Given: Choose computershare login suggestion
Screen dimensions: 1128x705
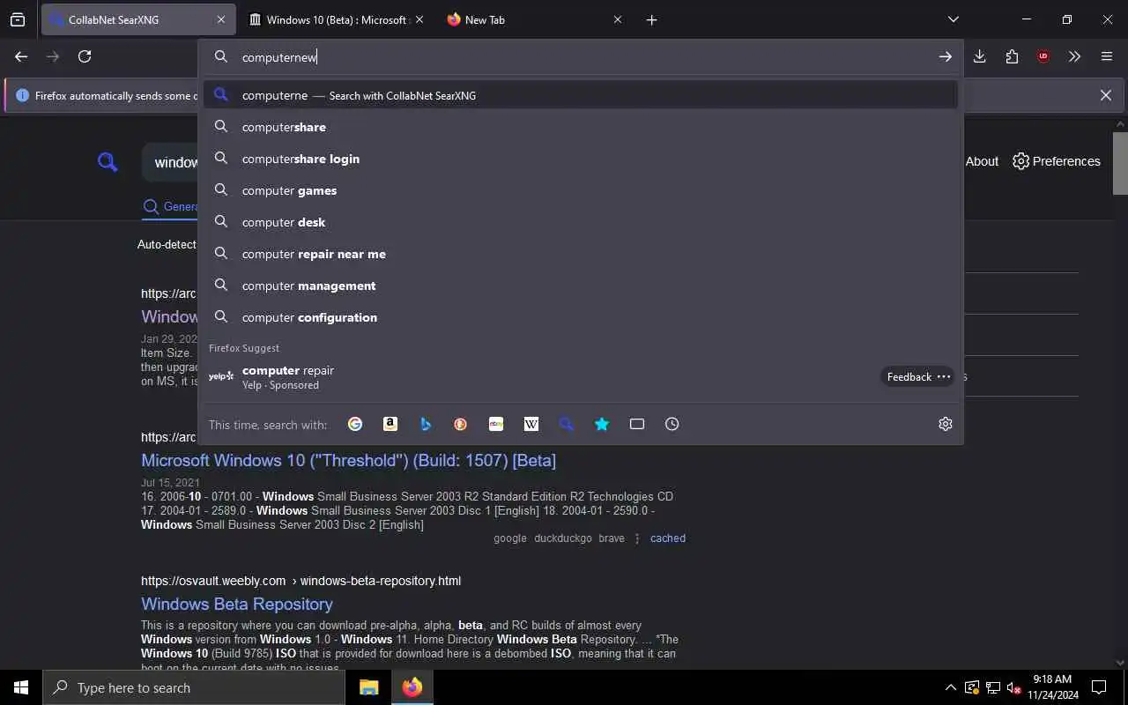Looking at the screenshot, I should click(x=581, y=159).
